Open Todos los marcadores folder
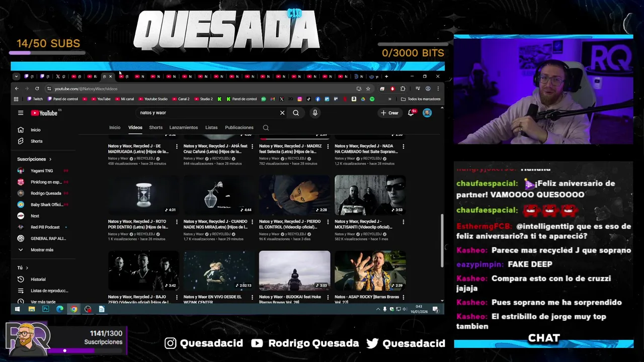 [421, 99]
